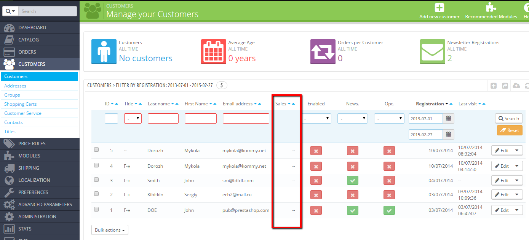Image resolution: width=529 pixels, height=240 pixels.
Task: Click the Shipping truck icon
Action: coord(9,168)
